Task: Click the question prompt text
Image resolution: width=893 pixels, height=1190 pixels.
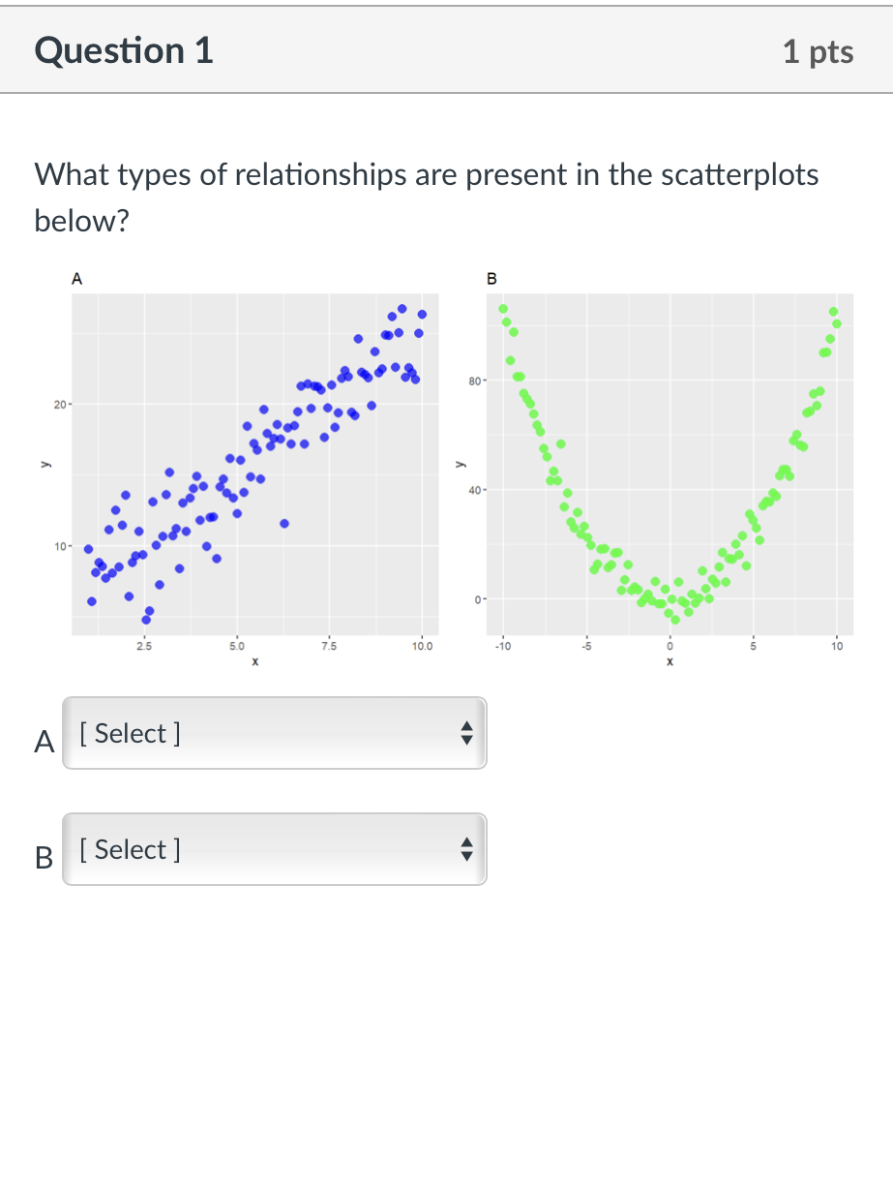Action: tap(426, 197)
